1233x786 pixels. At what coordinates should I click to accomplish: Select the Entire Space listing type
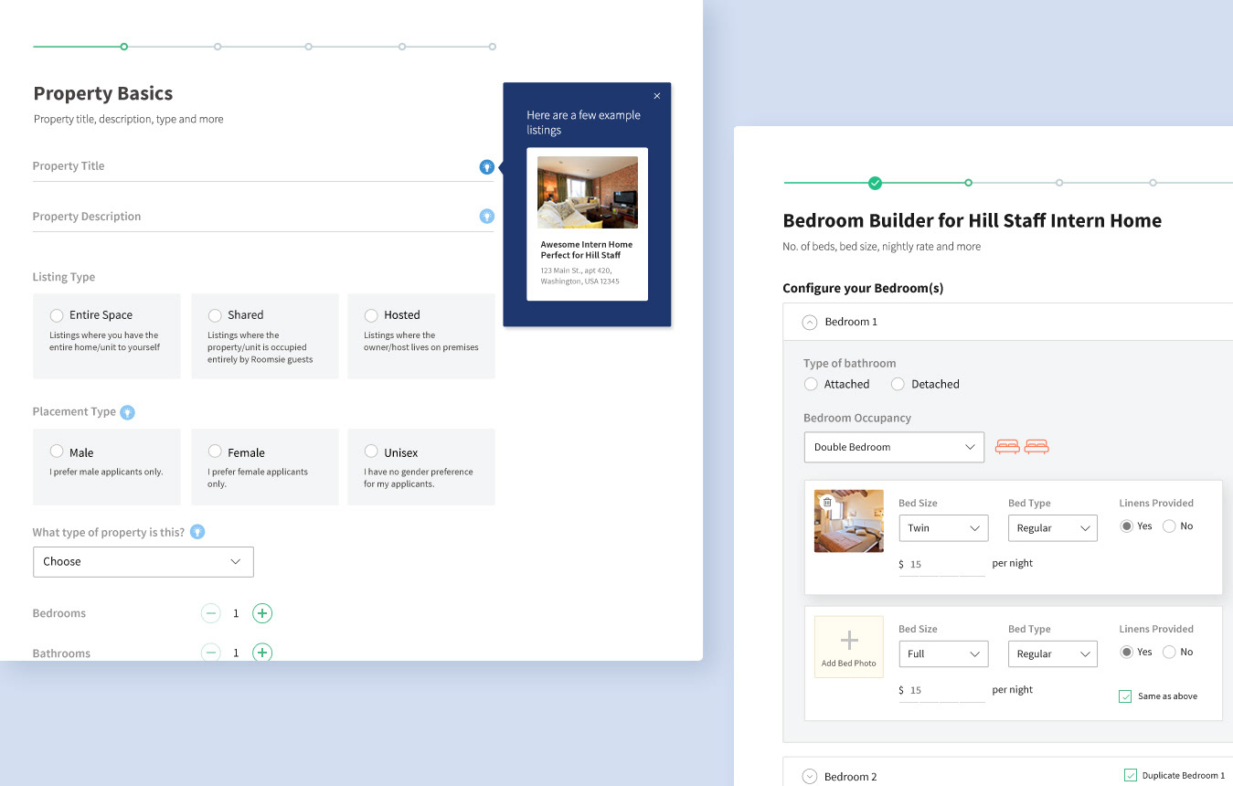point(57,315)
